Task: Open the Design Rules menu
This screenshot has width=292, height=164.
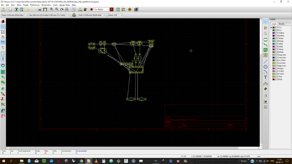Action: [65, 5]
